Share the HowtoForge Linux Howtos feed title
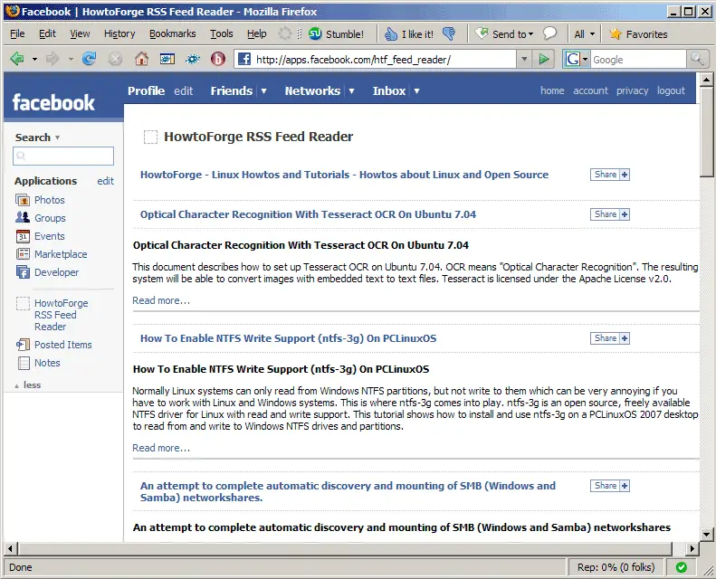The image size is (716, 579). point(610,175)
